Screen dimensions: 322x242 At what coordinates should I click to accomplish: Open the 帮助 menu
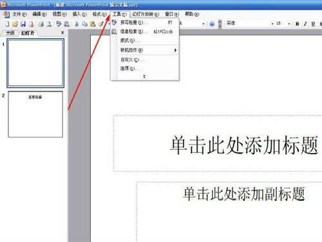coord(192,14)
